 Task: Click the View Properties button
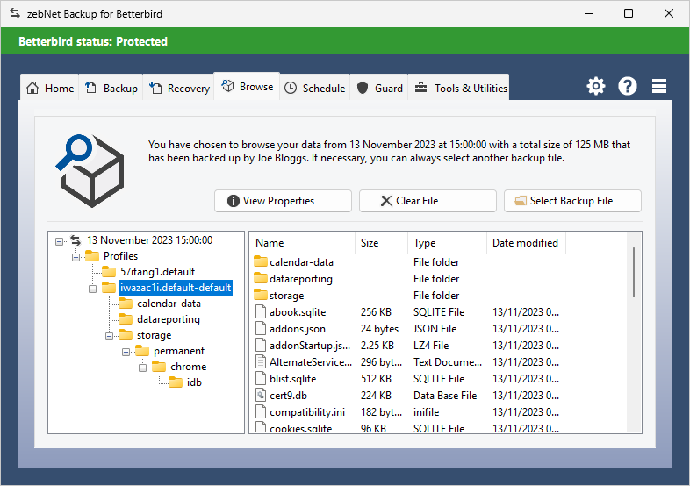(283, 201)
